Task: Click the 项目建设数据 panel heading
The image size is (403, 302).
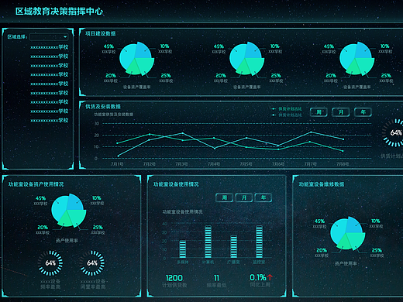Action: tap(101, 33)
